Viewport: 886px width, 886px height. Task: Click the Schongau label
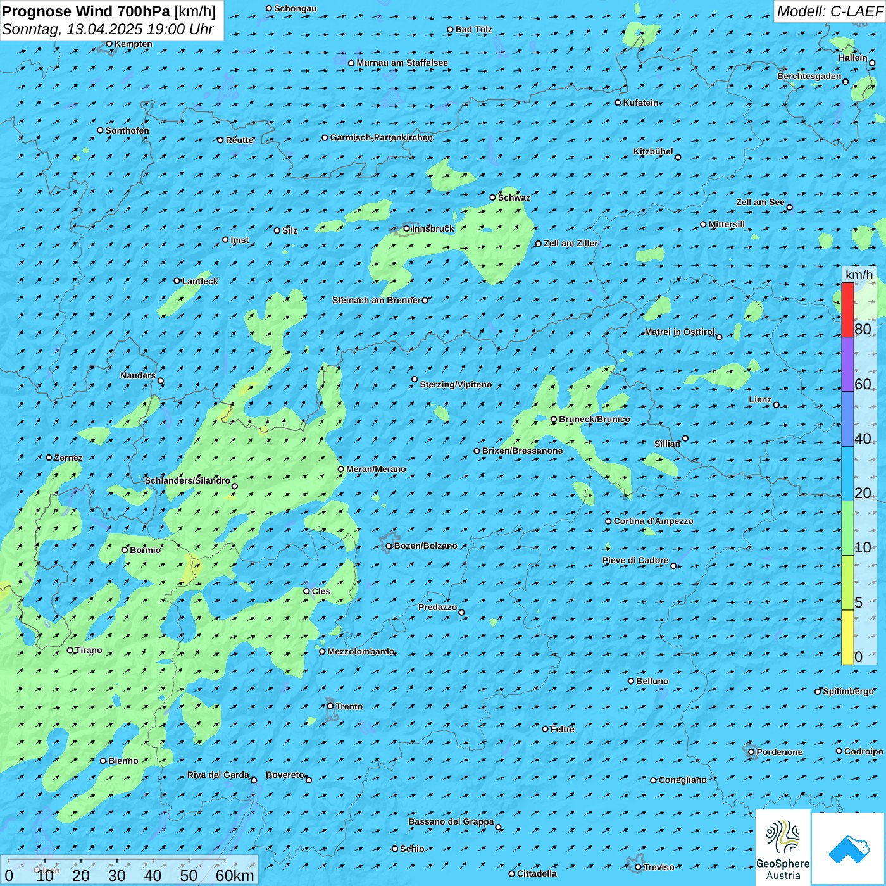click(x=295, y=8)
